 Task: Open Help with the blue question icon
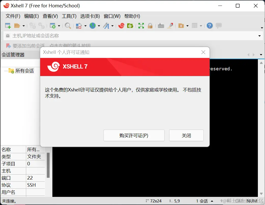point(210,26)
